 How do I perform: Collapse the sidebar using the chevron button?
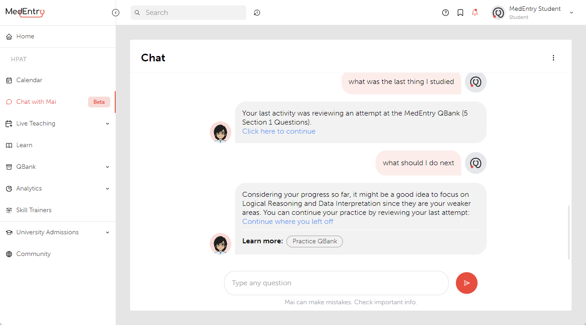pyautogui.click(x=116, y=13)
